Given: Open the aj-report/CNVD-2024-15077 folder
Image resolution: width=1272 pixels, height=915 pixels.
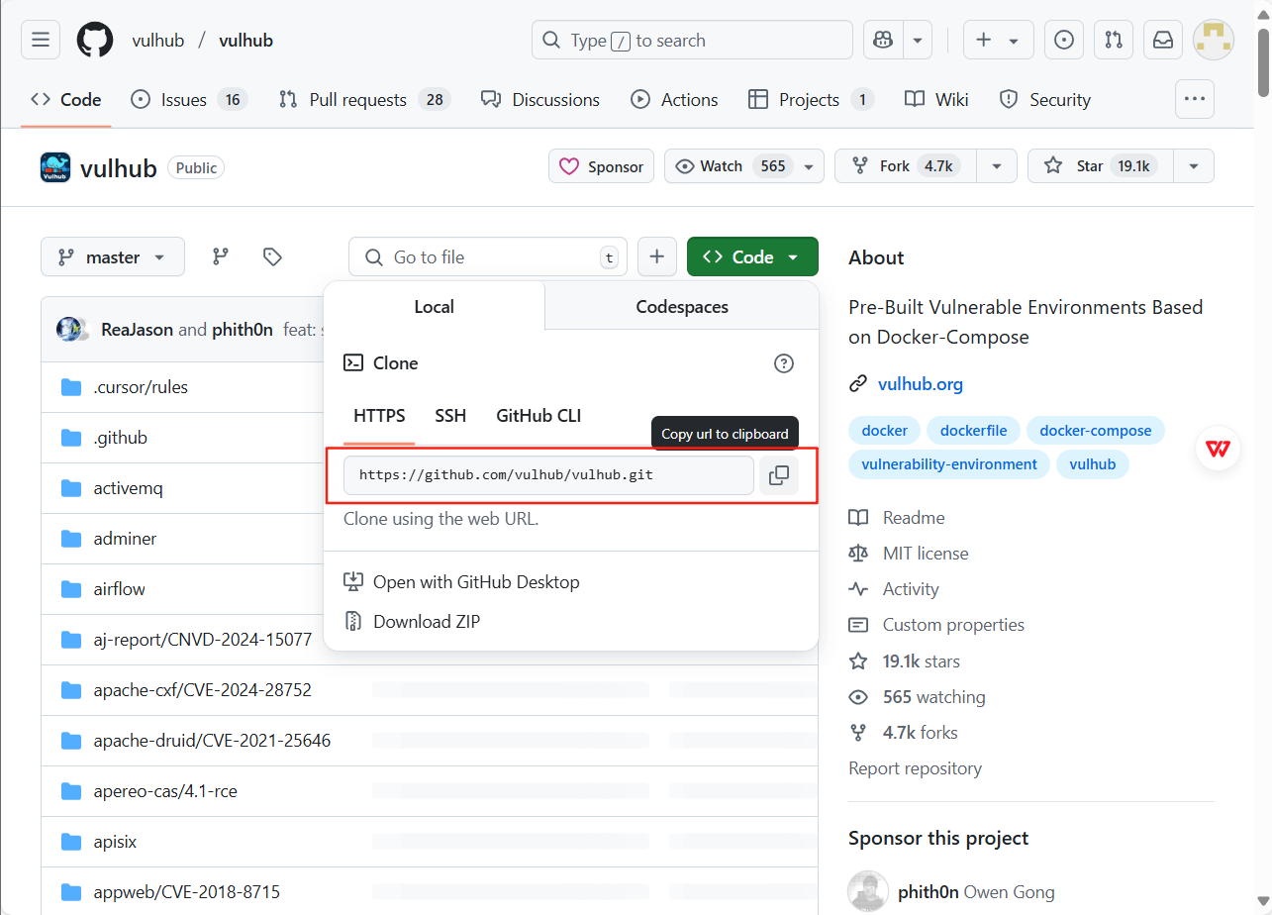Looking at the screenshot, I should 203,640.
